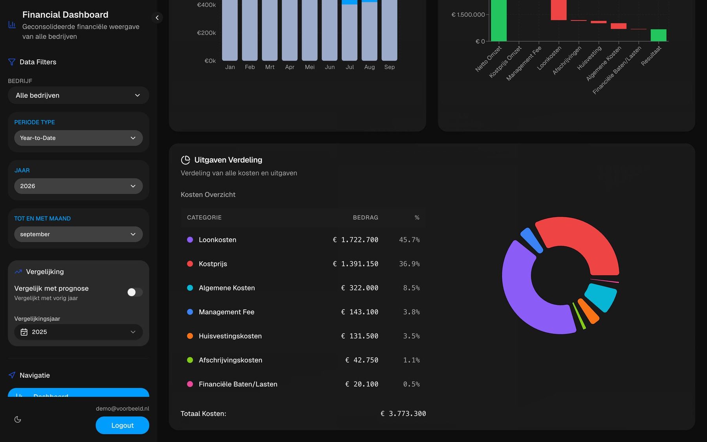Select the Management Fee row label

(x=227, y=312)
